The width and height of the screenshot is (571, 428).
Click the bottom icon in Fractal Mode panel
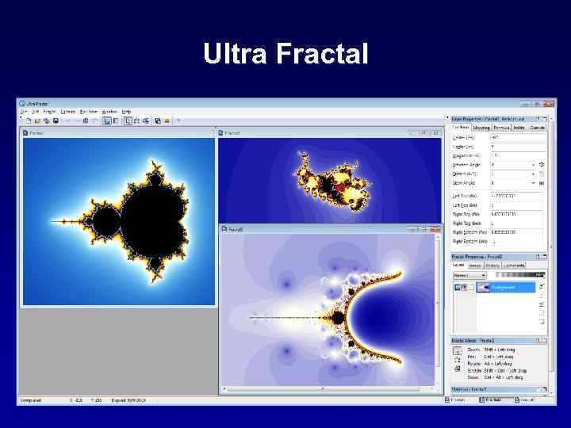coord(457,369)
